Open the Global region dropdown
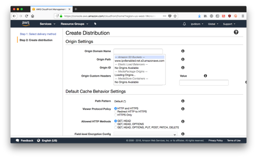The width and height of the screenshot is (257, 158). pos(213,24)
